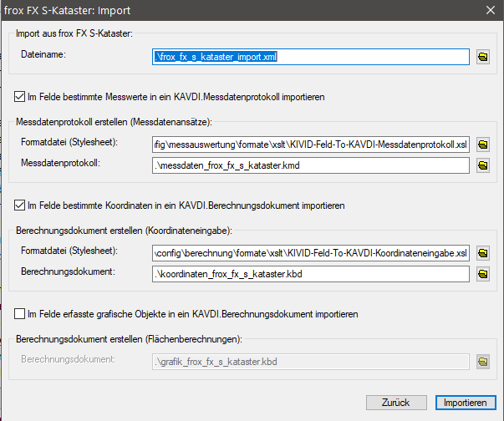
Task: Close the frox FX S-Kataster Import dialog
Action: coord(489,11)
